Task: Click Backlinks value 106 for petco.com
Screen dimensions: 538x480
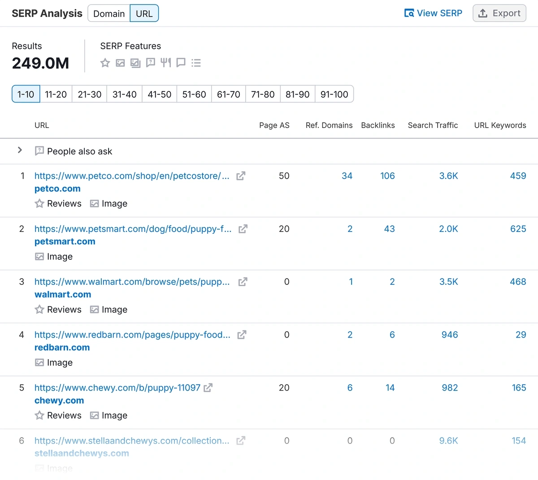Action: [388, 176]
